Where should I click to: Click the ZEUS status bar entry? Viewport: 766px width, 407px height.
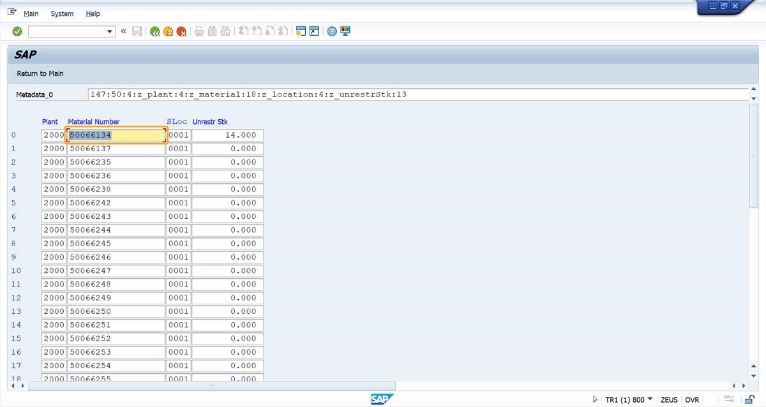[669, 400]
